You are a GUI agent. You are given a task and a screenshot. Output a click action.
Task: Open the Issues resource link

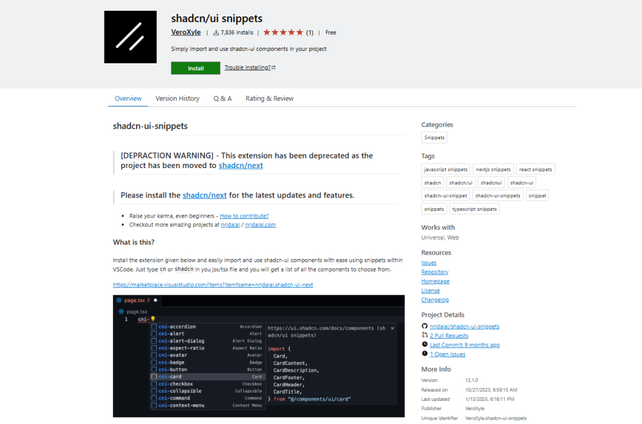429,263
